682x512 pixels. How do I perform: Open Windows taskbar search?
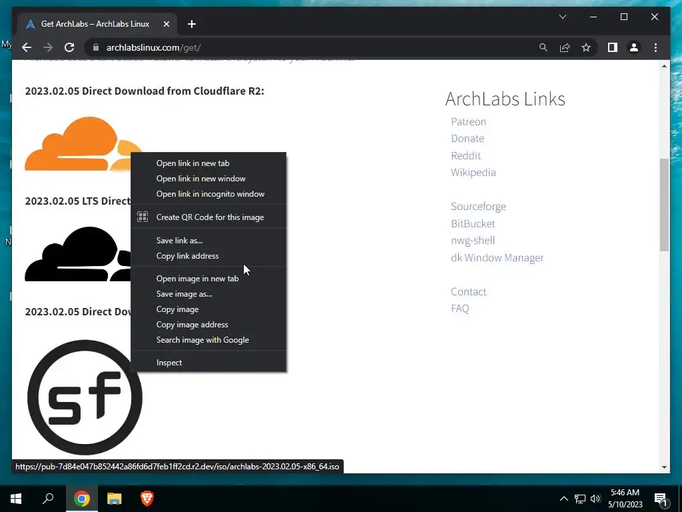point(48,499)
